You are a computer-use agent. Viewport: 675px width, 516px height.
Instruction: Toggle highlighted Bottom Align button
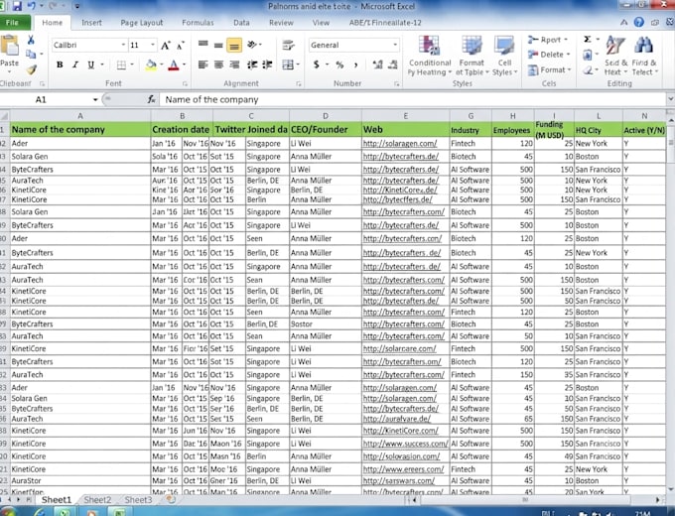(x=234, y=45)
